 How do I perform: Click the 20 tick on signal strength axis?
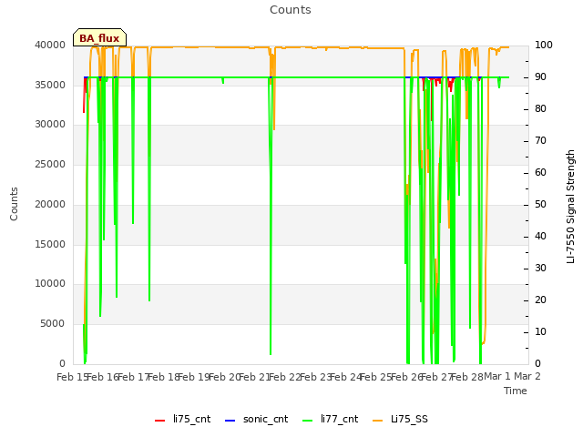click(x=540, y=300)
